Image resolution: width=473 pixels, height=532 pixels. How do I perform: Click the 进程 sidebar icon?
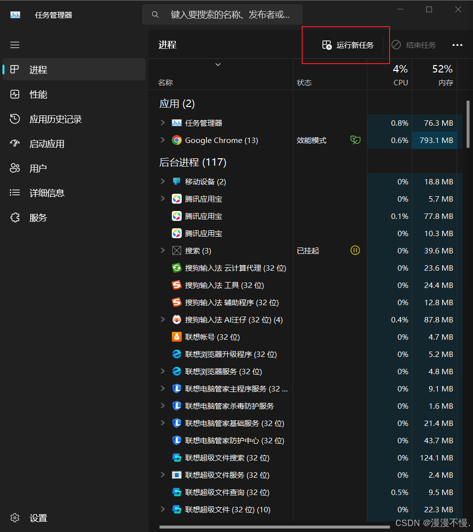click(x=15, y=70)
